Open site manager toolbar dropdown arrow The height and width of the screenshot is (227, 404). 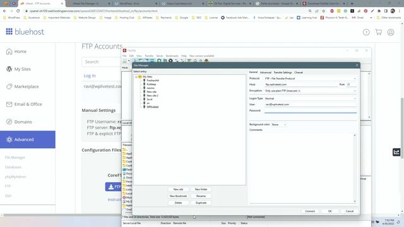129,61
